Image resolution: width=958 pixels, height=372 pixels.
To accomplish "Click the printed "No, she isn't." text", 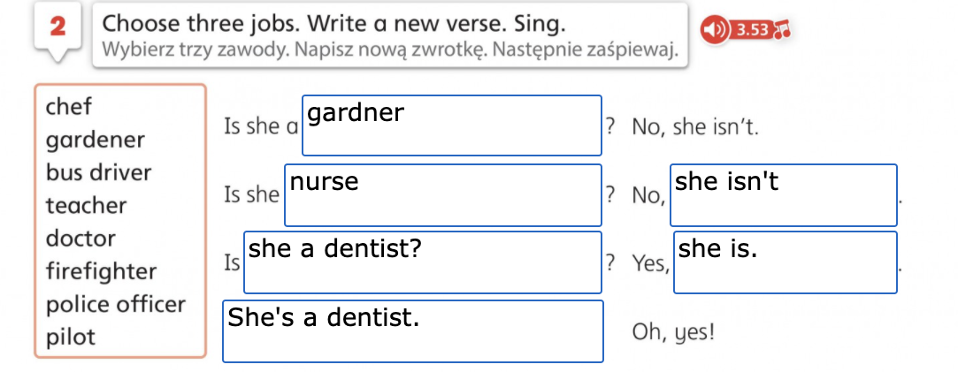I will [x=694, y=127].
